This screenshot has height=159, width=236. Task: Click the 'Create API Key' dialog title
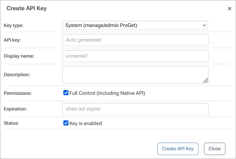27,8
